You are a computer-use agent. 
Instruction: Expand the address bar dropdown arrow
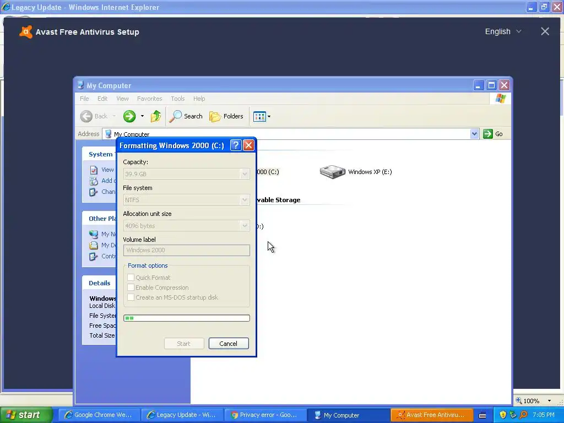coord(474,134)
